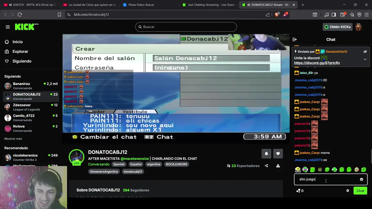Select DONATOCABJ12 in the following list
The height and width of the screenshot is (209, 372).
(31, 96)
